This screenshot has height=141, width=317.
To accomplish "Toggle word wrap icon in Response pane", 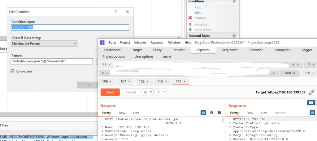I will [x=313, y=112].
